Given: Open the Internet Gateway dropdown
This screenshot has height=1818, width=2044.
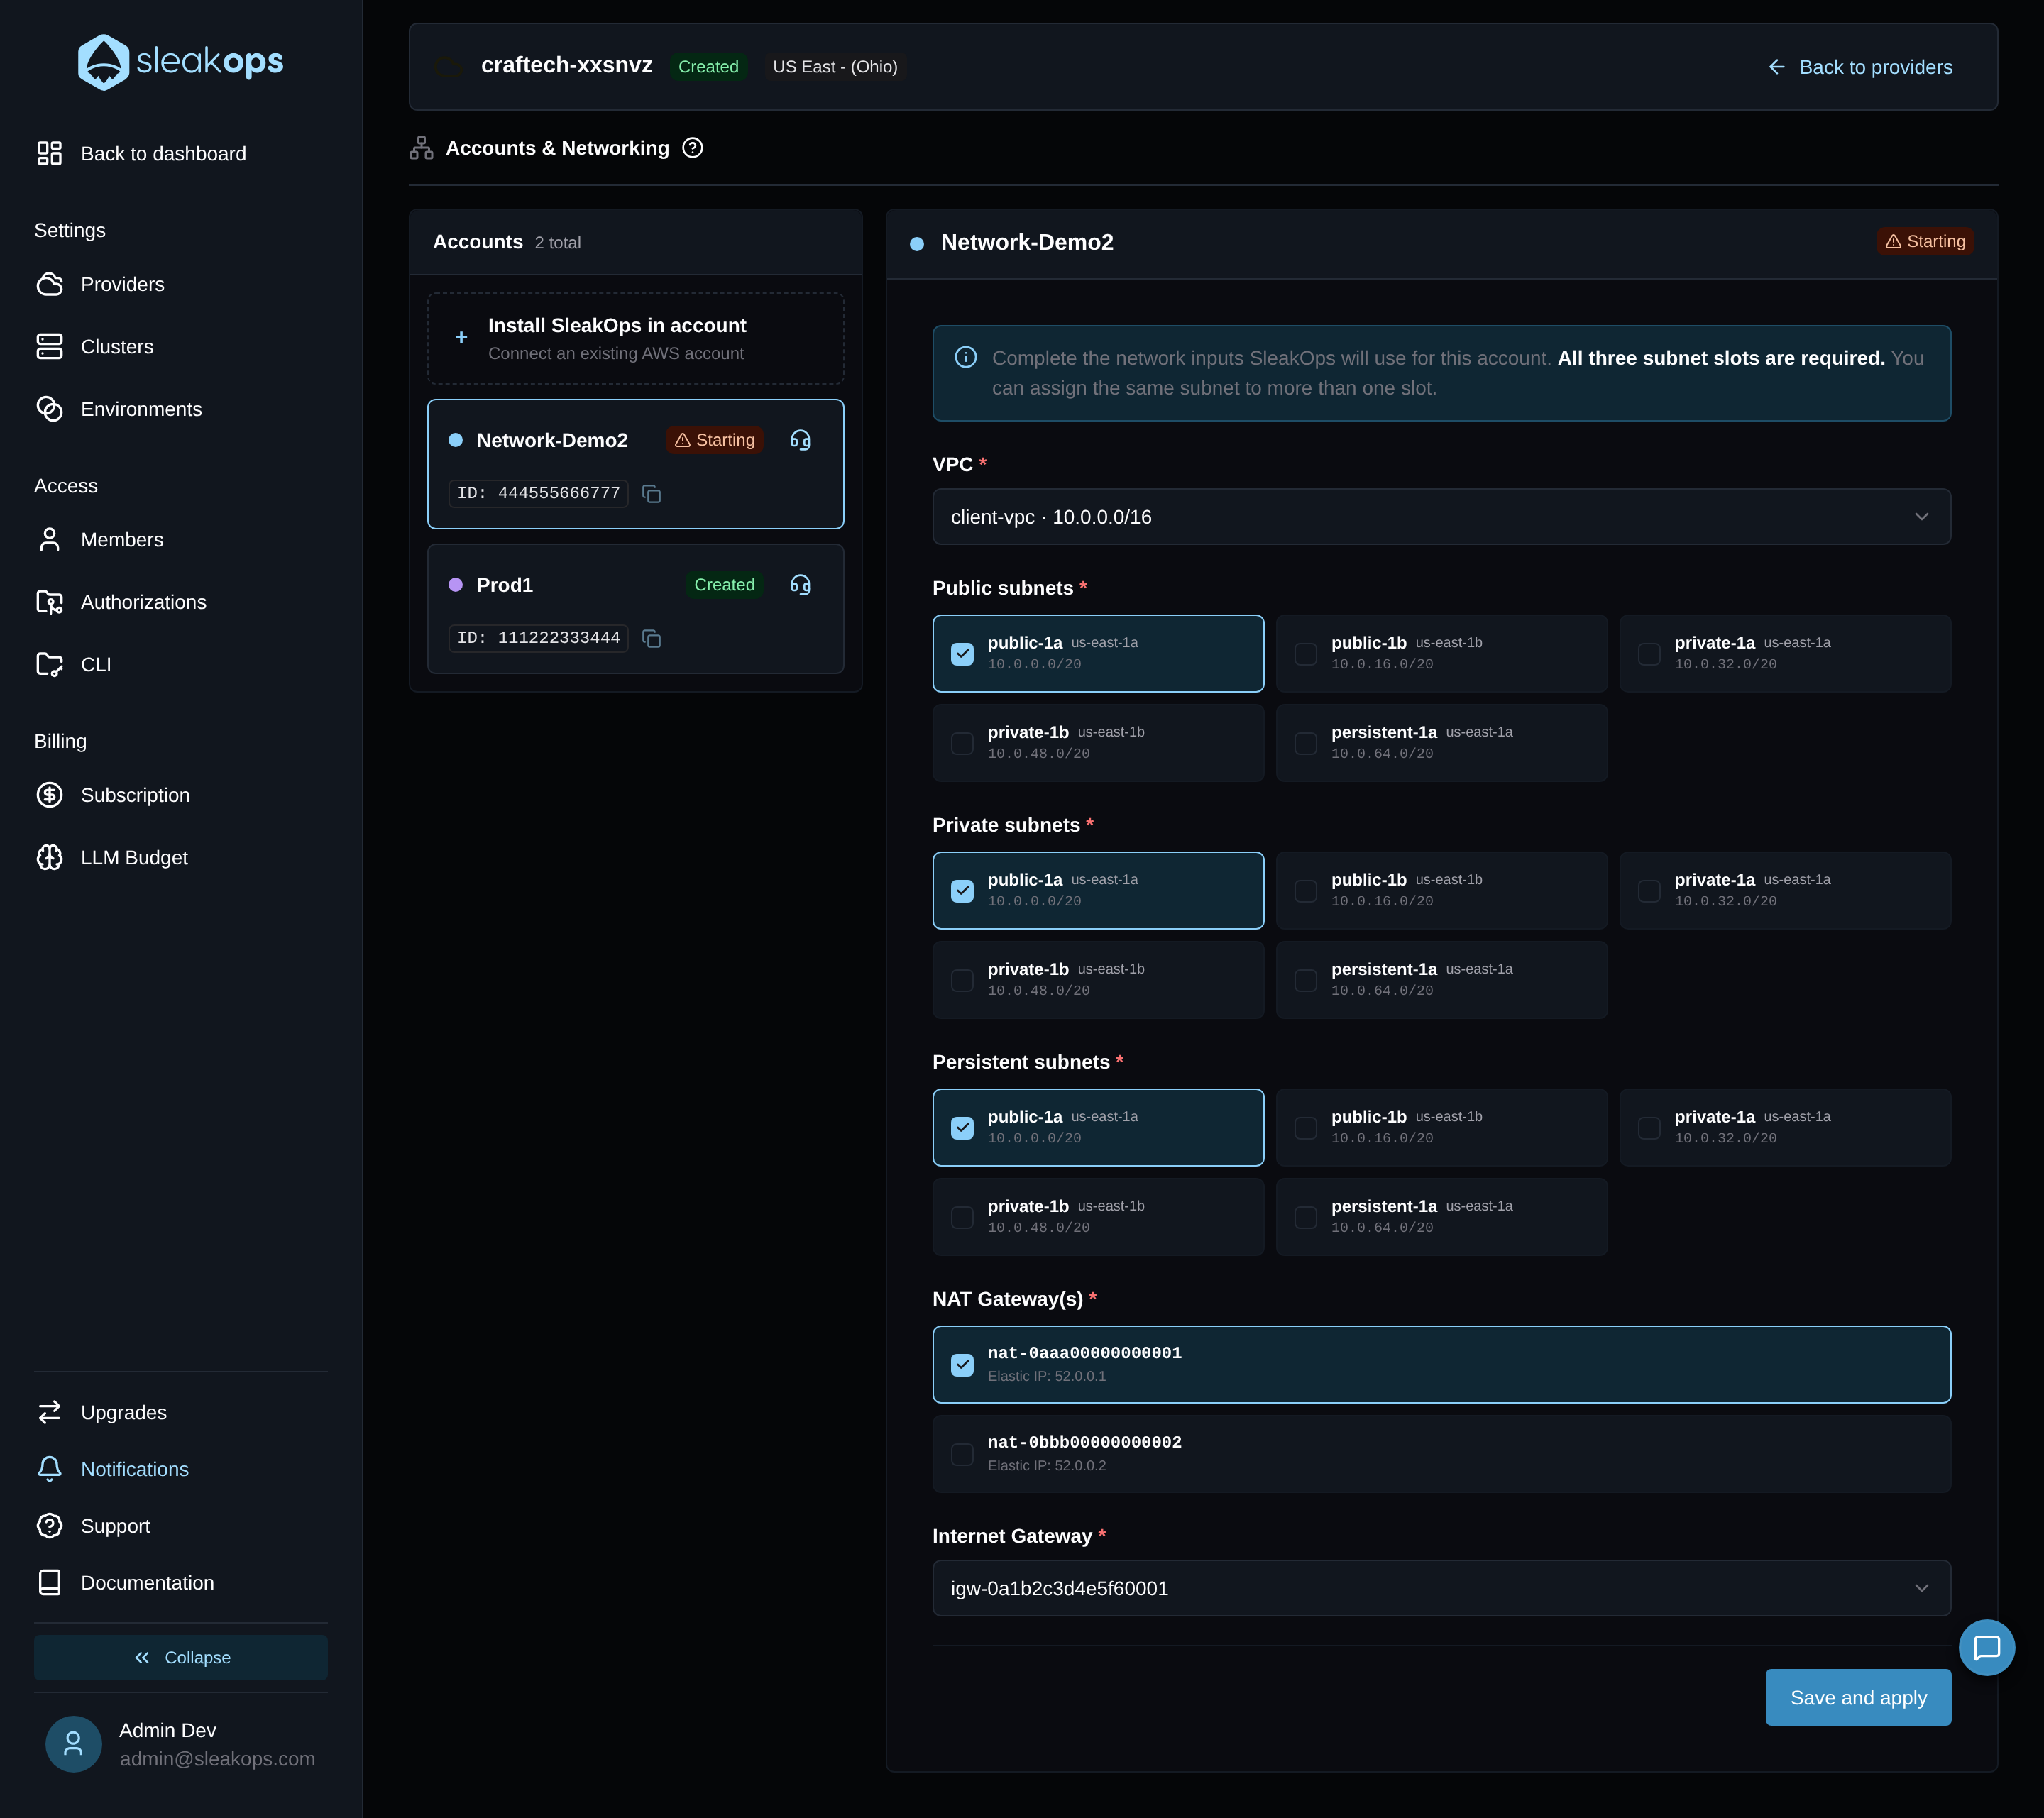Looking at the screenshot, I should (1441, 1588).
